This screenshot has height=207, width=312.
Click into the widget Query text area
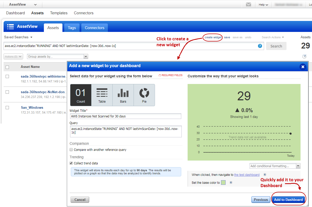point(126,131)
